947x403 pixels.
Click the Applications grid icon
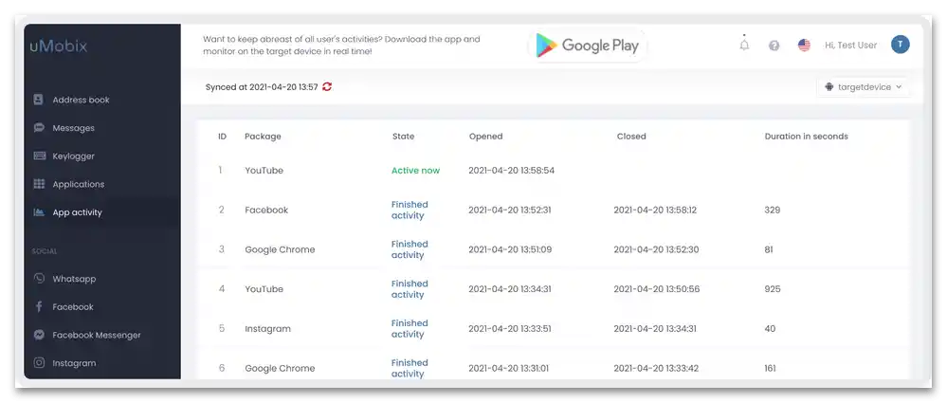(39, 184)
